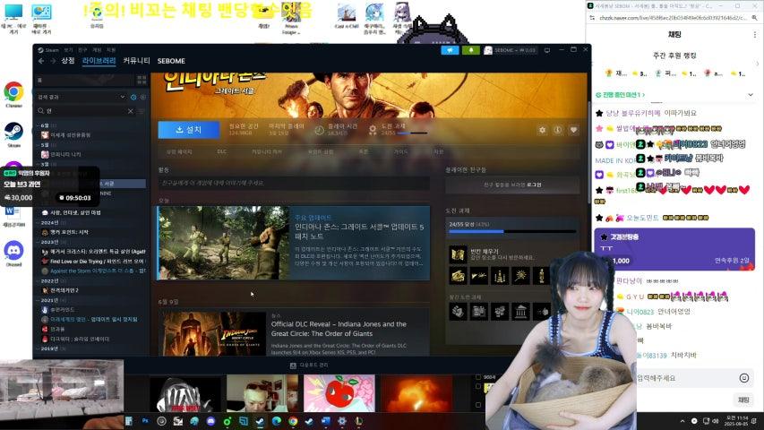Open the Steam menu in title bar
Screen dimensions: 764x430
point(48,50)
